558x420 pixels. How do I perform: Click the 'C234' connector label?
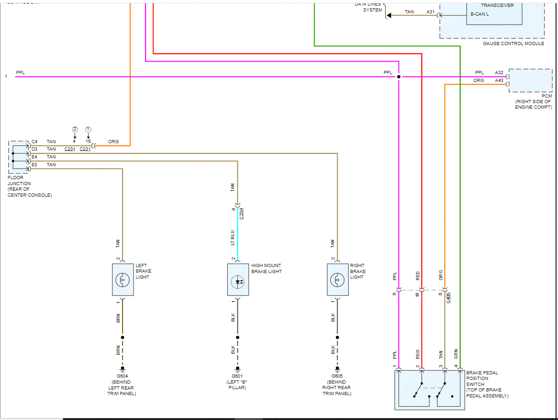(x=242, y=213)
